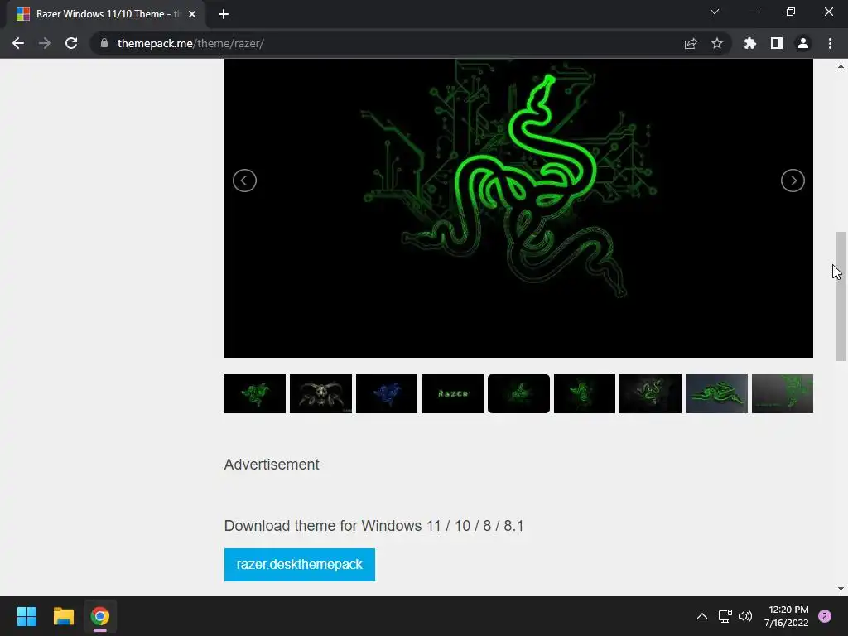Download razer.deskthemepack file
848x636 pixels.
[300, 565]
